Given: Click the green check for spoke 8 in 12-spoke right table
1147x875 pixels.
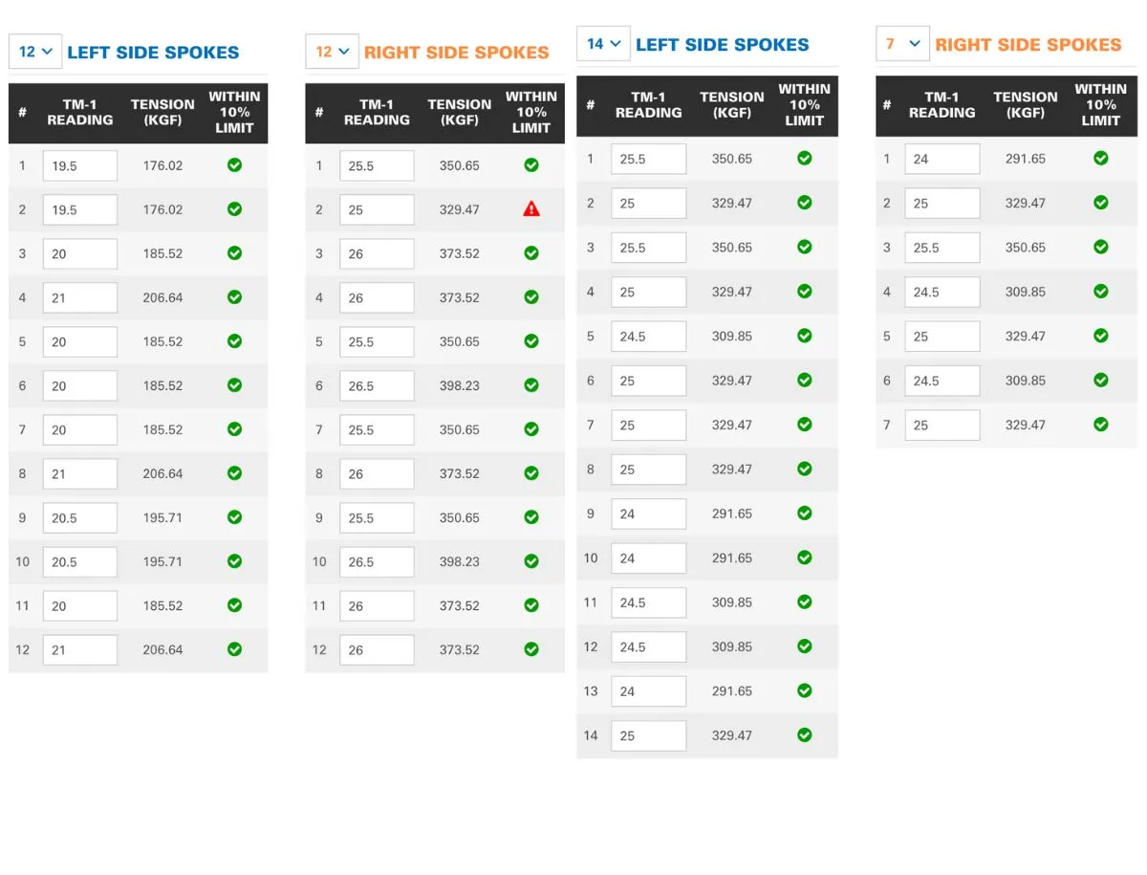Looking at the screenshot, I should [x=531, y=473].
